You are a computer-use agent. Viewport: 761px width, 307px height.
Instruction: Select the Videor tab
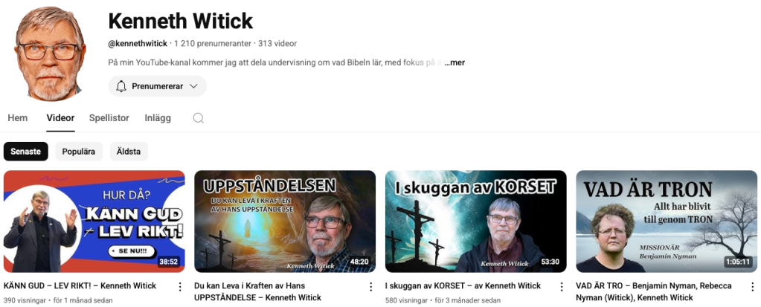point(61,118)
